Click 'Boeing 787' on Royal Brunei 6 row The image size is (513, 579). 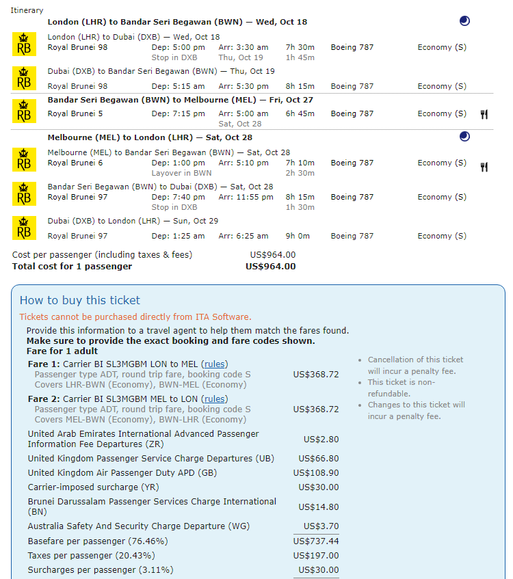point(352,163)
